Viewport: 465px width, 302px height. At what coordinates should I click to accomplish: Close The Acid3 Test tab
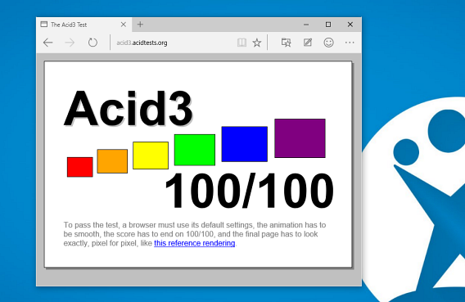[124, 25]
